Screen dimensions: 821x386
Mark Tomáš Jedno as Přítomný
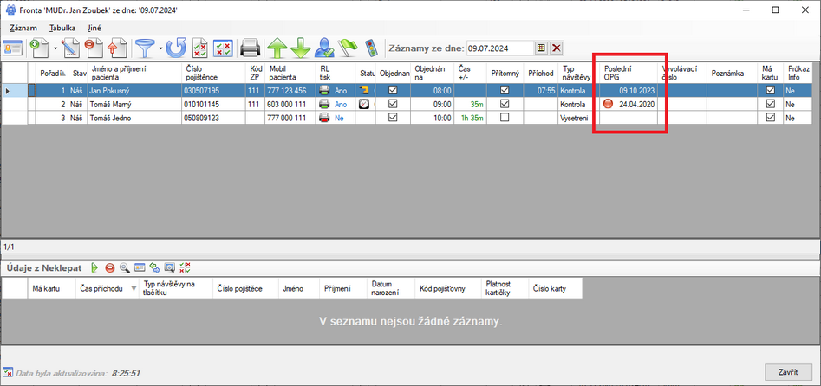505,119
